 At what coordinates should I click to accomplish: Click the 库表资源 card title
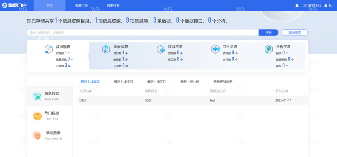click(121, 47)
